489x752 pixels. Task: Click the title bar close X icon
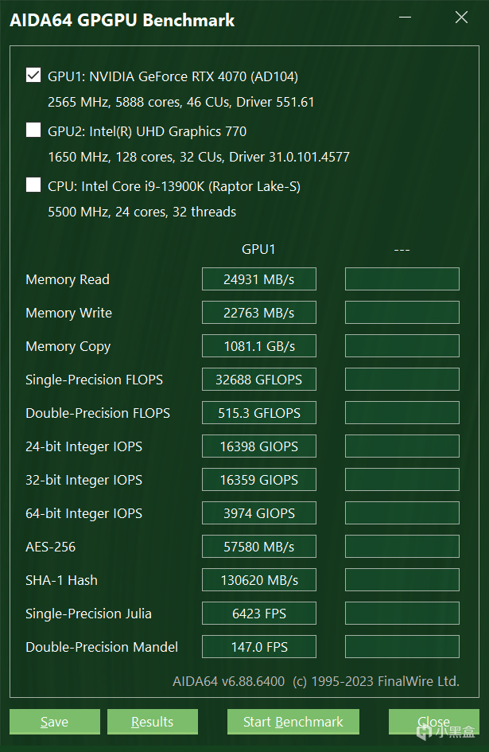click(x=461, y=18)
